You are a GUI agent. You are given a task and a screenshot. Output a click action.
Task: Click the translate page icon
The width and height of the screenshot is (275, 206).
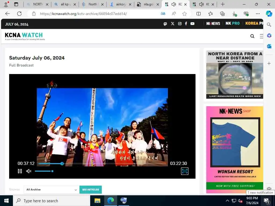click(163, 14)
